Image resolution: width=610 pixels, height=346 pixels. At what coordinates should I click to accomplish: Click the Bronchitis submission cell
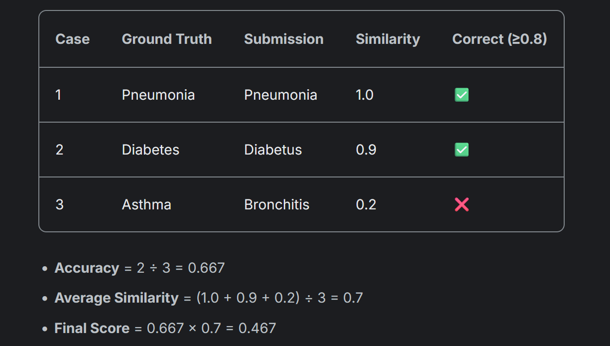tap(277, 204)
